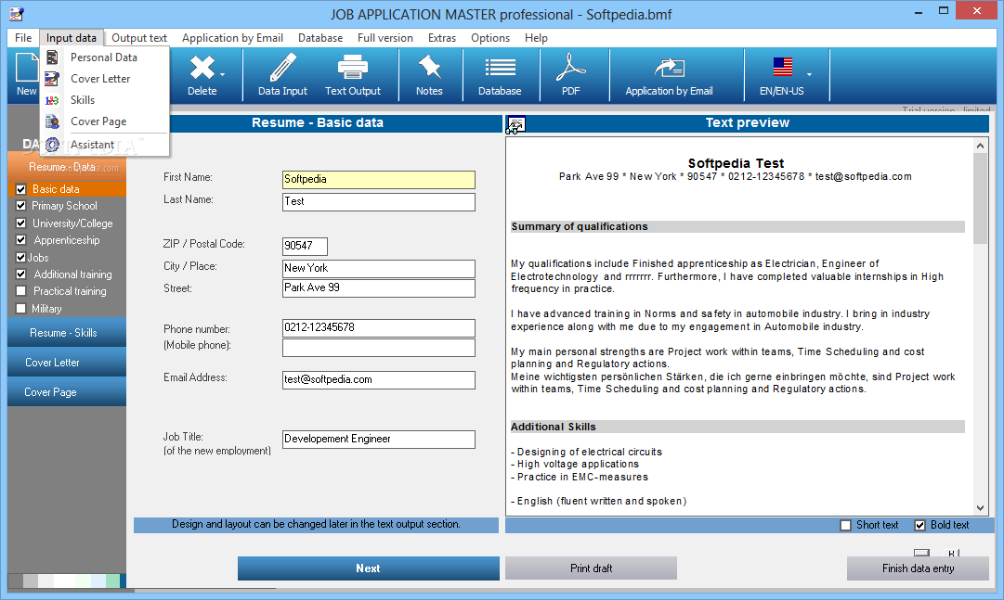
Task: Click the New document toolbar icon
Action: point(26,69)
